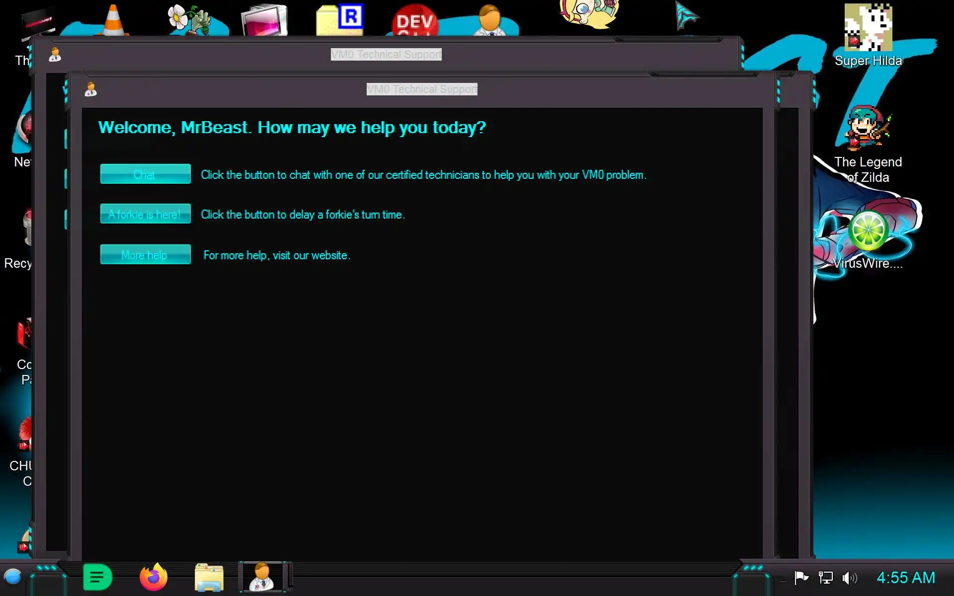Click the front window's title bar icon
This screenshot has height=596, width=954.
click(90, 89)
